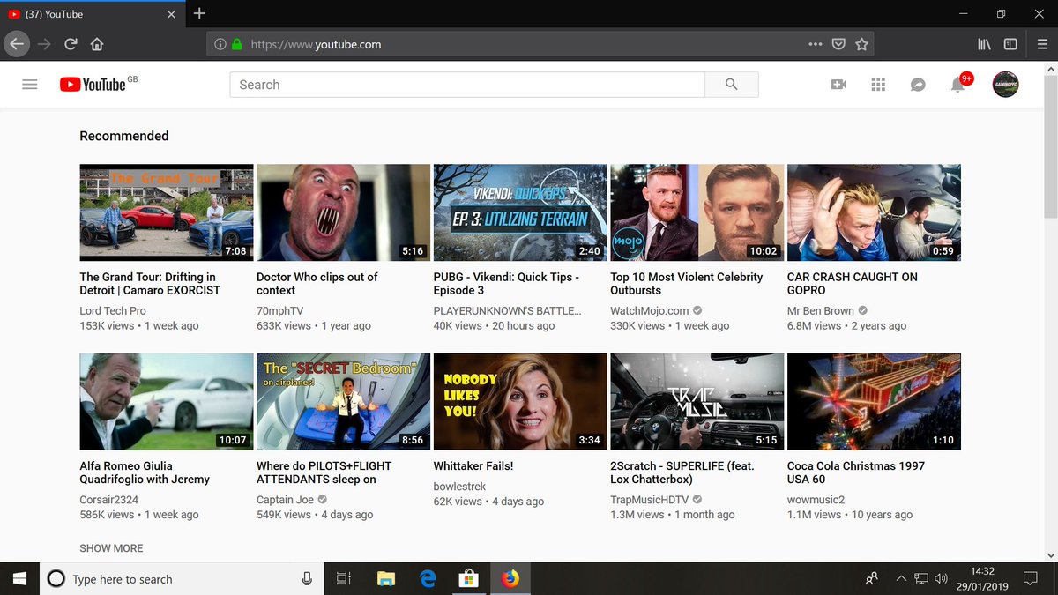This screenshot has height=595, width=1058.
Task: Click title 'Whittaker Fails!'
Action: (x=473, y=466)
